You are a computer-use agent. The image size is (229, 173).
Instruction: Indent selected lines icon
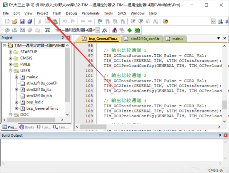tap(133, 21)
